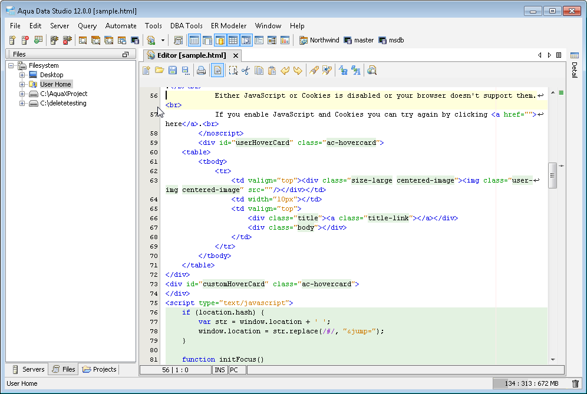Click the Print icon in editor toolbar

pyautogui.click(x=202, y=71)
